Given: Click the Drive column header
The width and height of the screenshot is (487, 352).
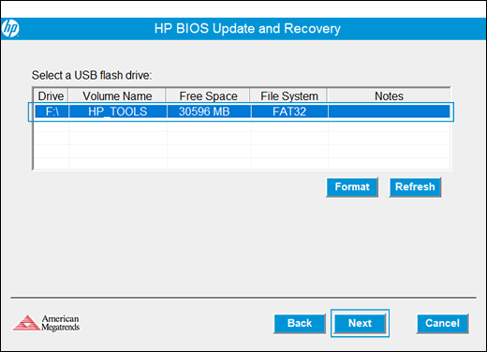Looking at the screenshot, I should point(51,95).
